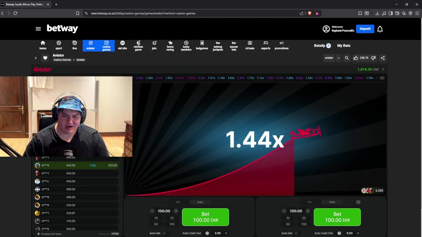Expand round history with the ellipsis button
This screenshot has height=237, width=422.
382,78
